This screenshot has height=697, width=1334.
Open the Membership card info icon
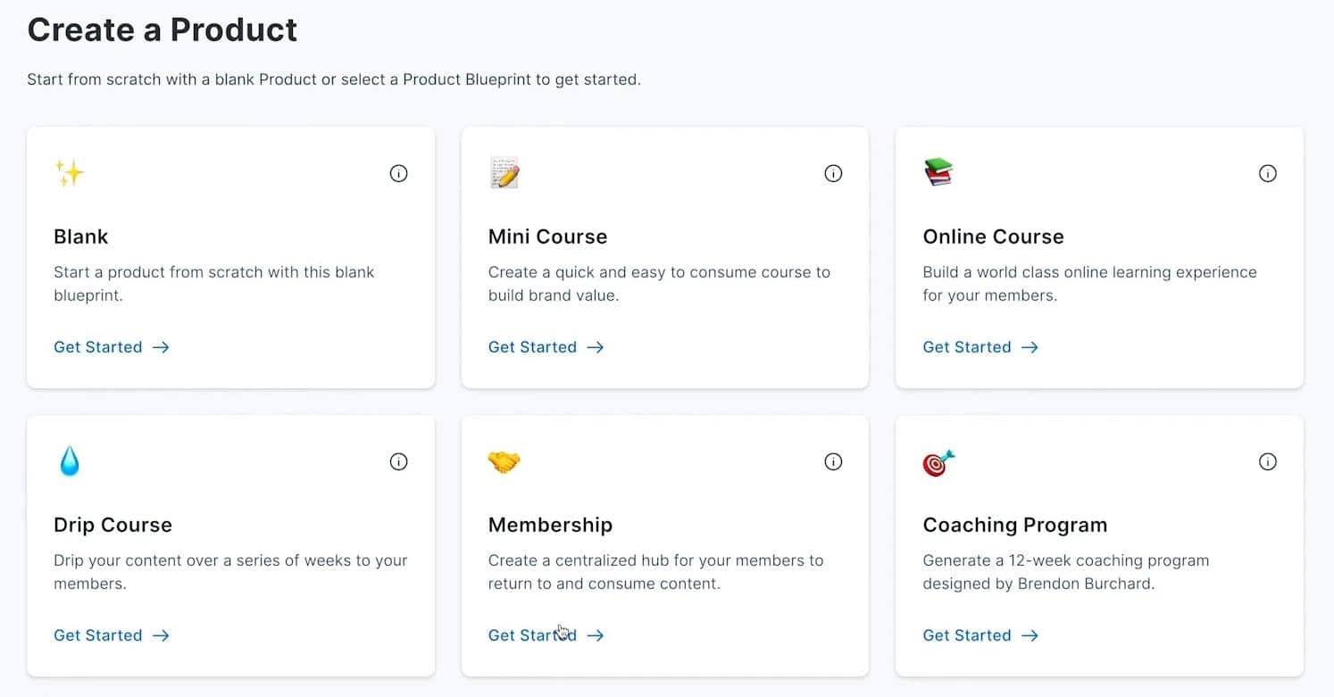pyautogui.click(x=833, y=461)
